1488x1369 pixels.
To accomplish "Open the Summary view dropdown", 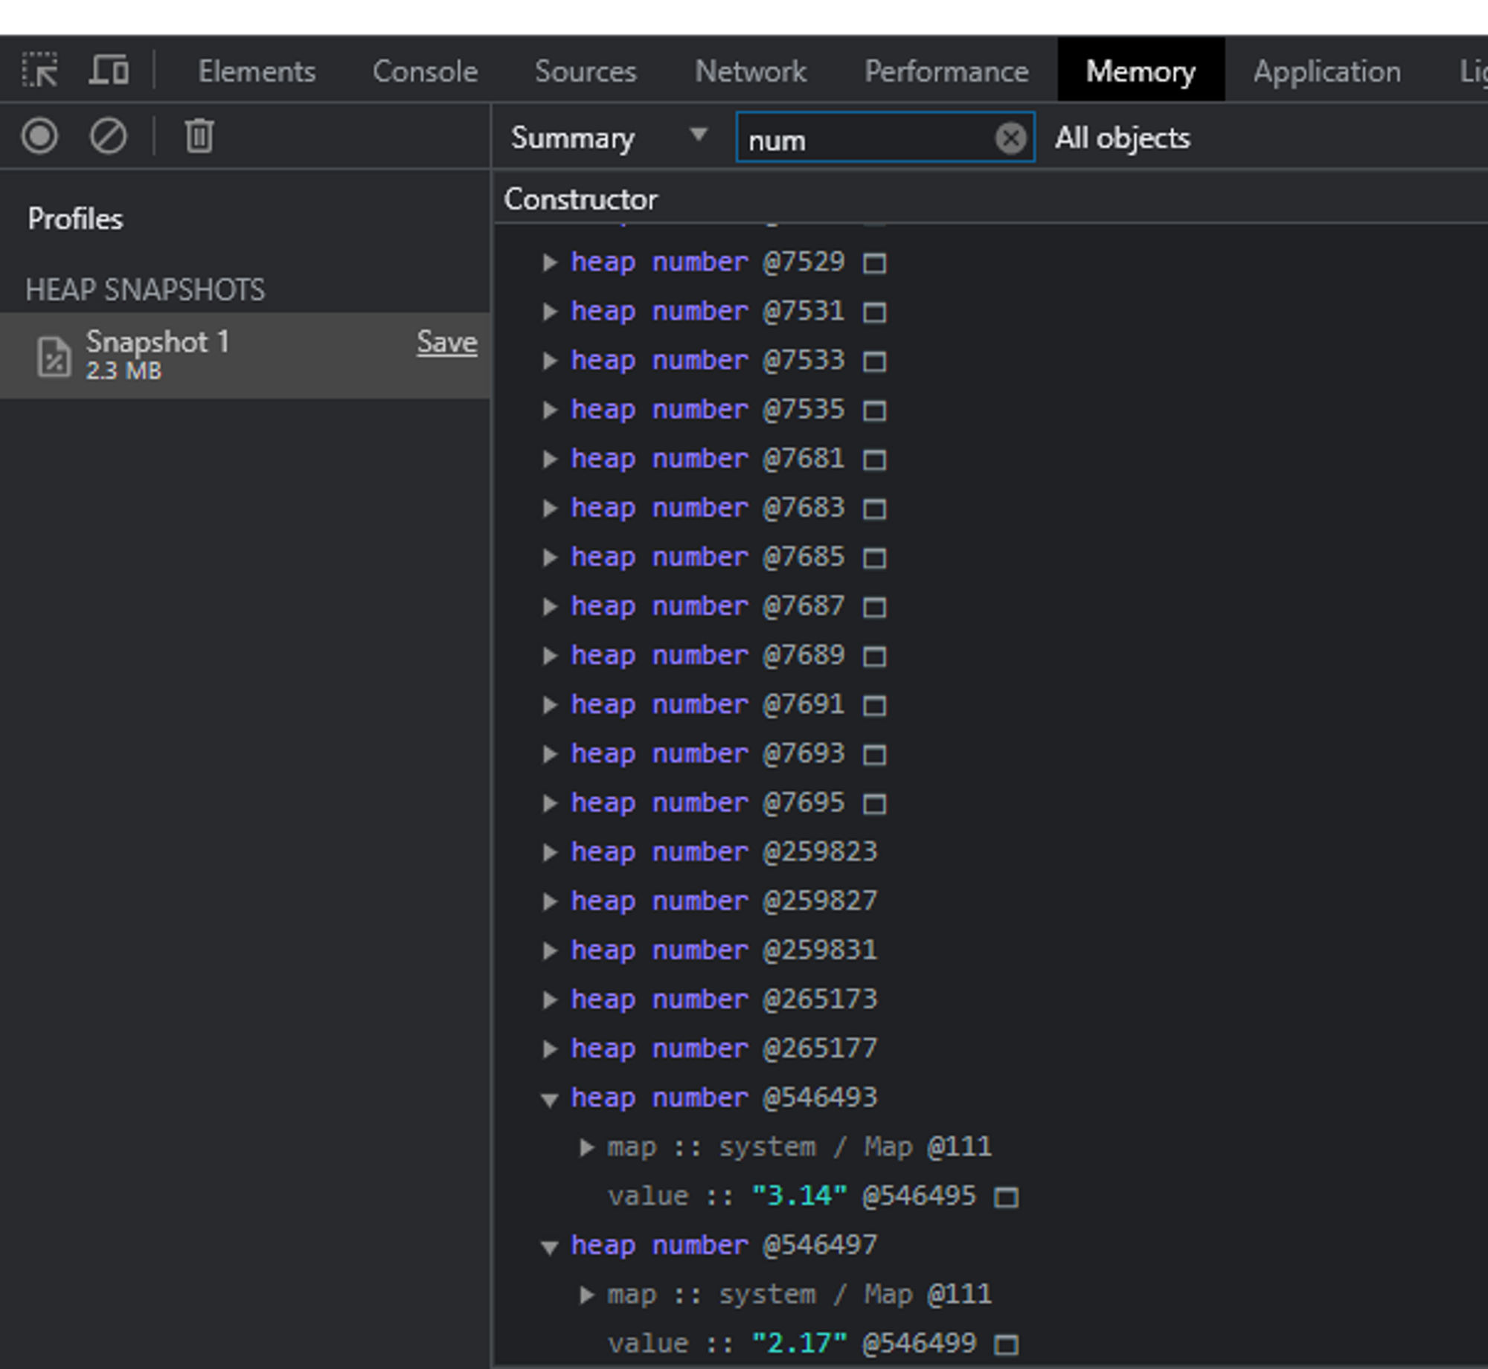I will coord(609,138).
